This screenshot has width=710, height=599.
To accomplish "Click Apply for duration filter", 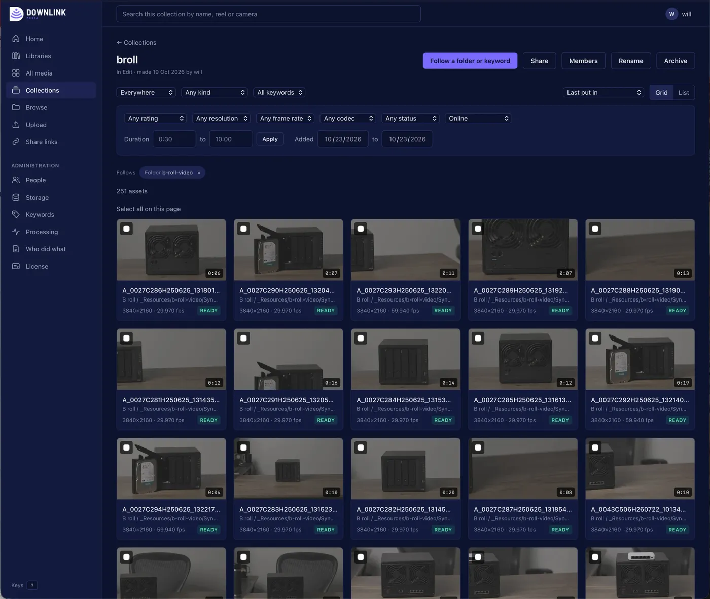I will pyautogui.click(x=270, y=139).
